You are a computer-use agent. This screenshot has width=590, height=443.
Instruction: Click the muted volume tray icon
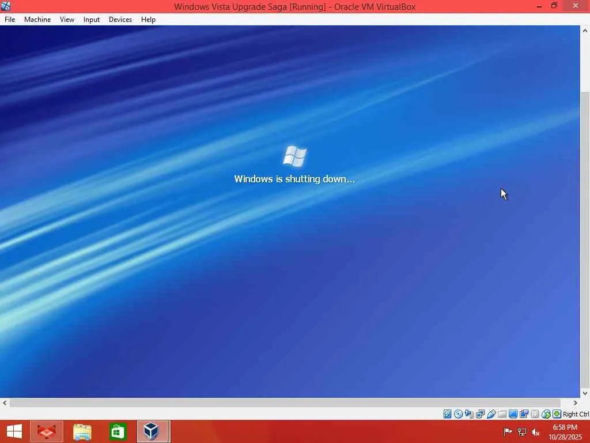coord(535,431)
